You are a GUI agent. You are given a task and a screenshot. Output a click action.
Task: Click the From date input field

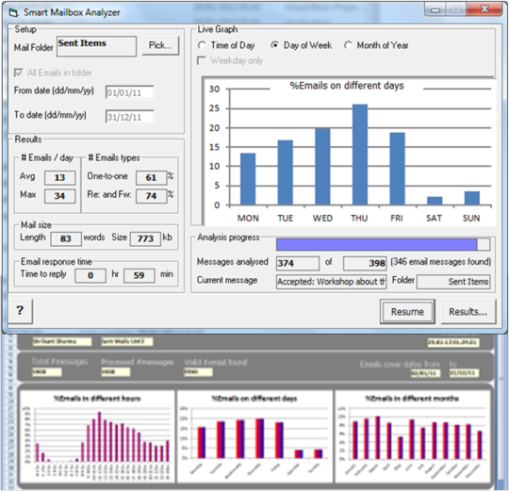click(x=129, y=92)
